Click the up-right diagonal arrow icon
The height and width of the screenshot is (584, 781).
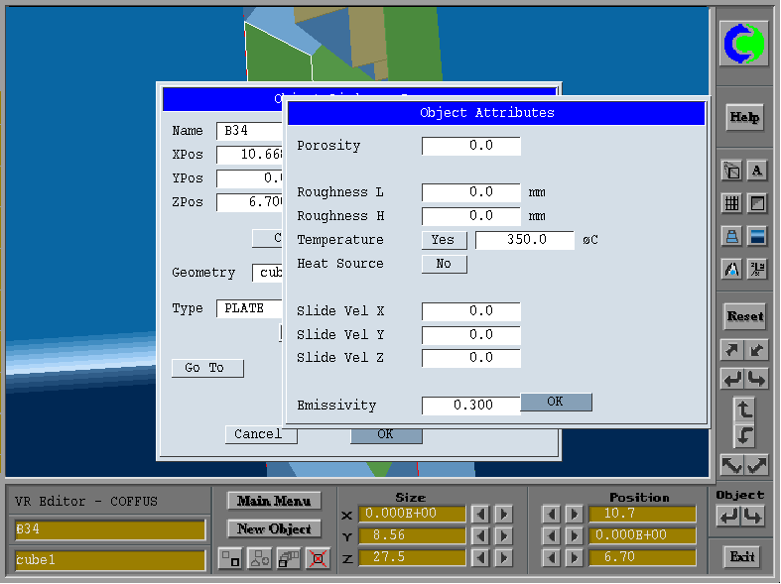tap(731, 350)
